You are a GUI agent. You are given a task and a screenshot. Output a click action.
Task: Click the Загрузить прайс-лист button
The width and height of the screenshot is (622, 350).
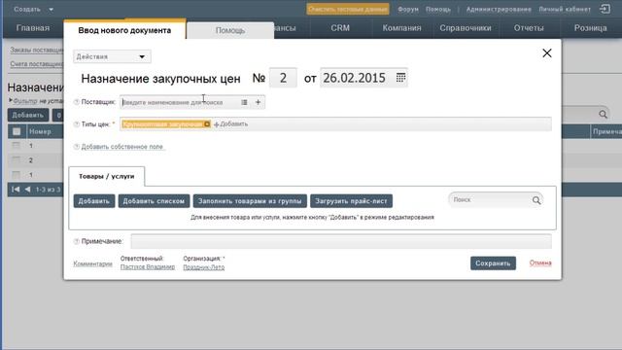click(x=351, y=201)
